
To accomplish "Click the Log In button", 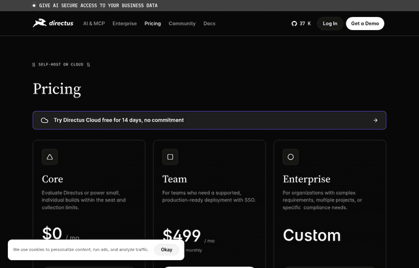I will pos(330,24).
